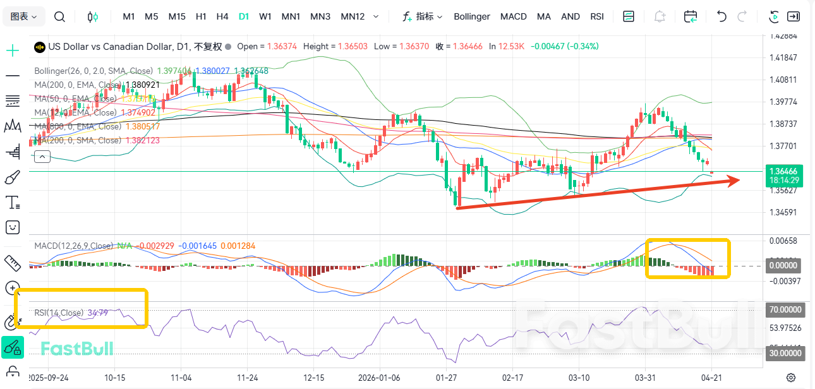This screenshot has width=815, height=389.
Task: Select the horizontal line drawing tool
Action: tap(12, 76)
